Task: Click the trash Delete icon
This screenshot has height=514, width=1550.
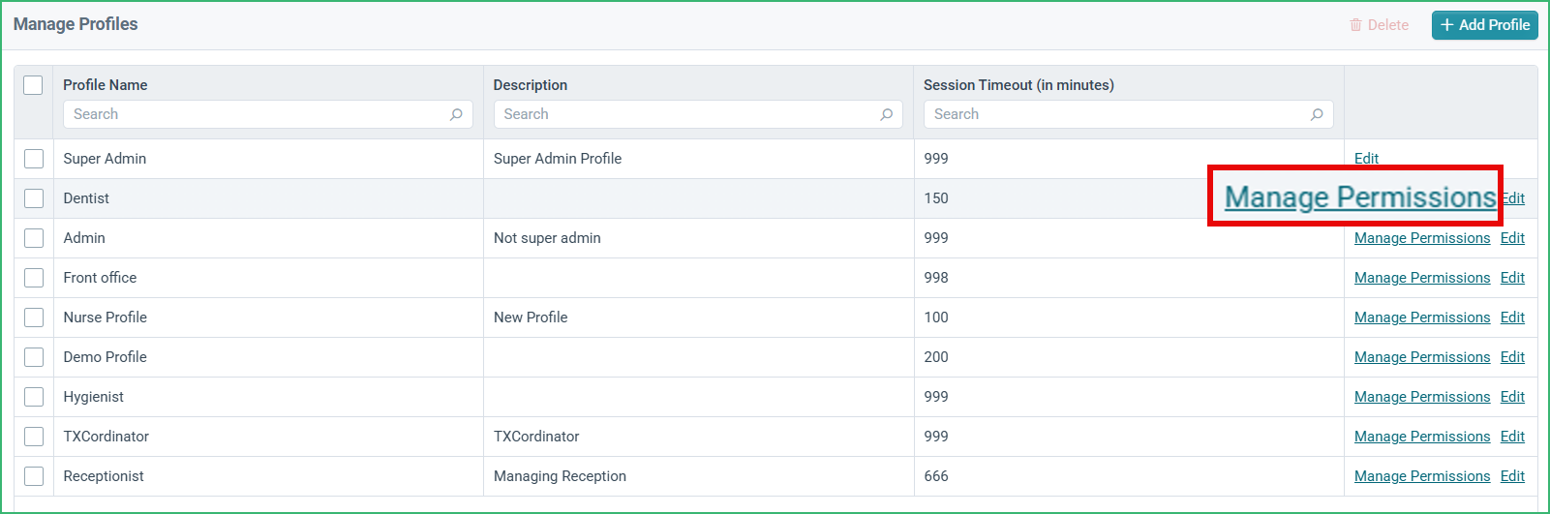Action: pyautogui.click(x=1355, y=25)
